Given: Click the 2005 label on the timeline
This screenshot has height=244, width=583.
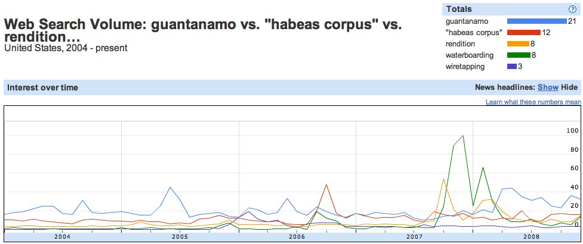Looking at the screenshot, I should click(180, 237).
